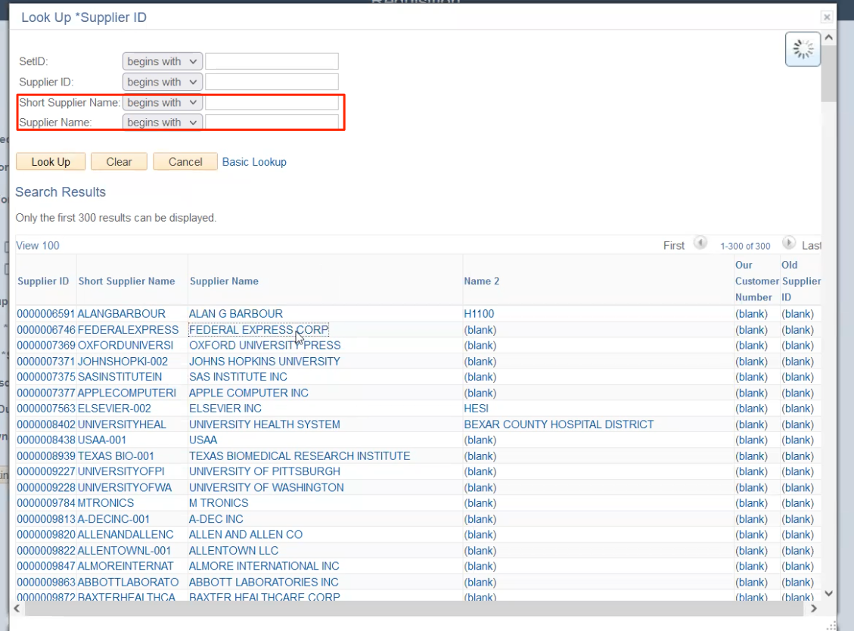
Task: Sort by Our Customer Number column header
Action: coord(756,281)
